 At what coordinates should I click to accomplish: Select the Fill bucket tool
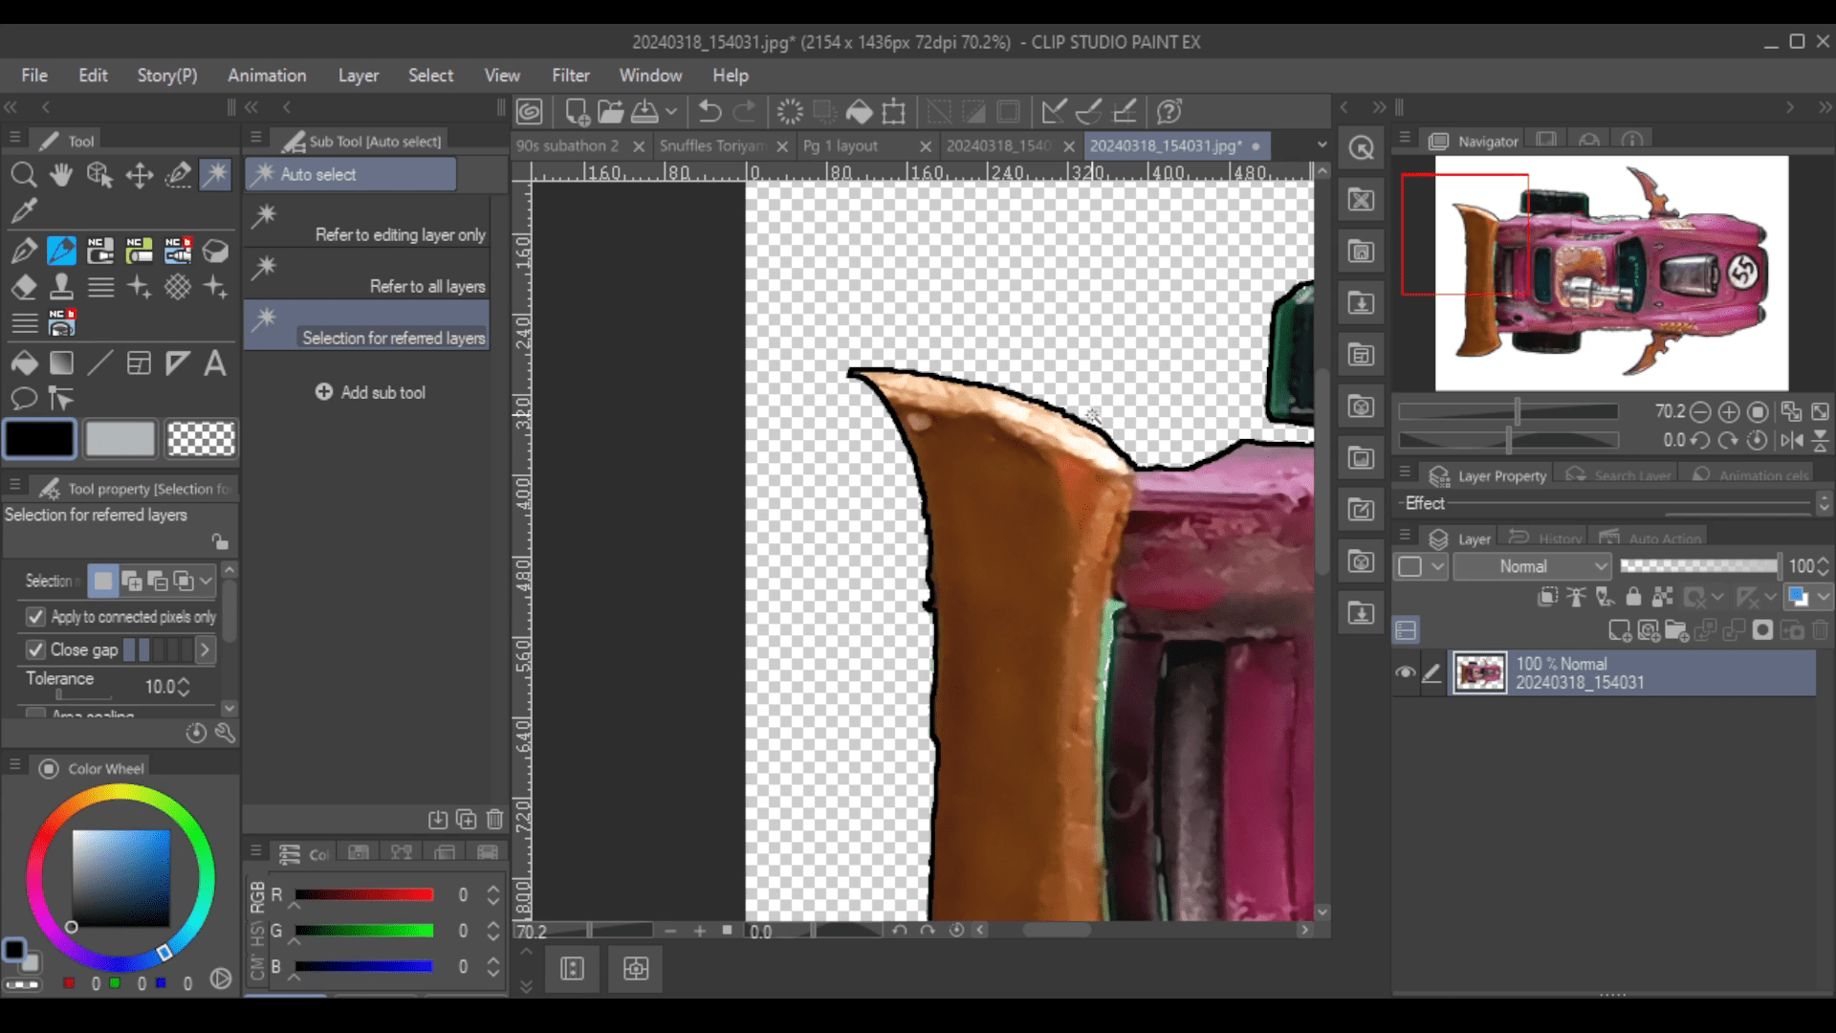tap(24, 363)
